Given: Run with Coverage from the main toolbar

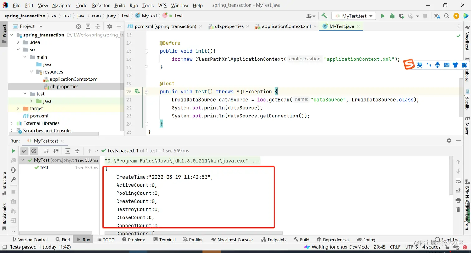Looking at the screenshot, I should pyautogui.click(x=402, y=16).
